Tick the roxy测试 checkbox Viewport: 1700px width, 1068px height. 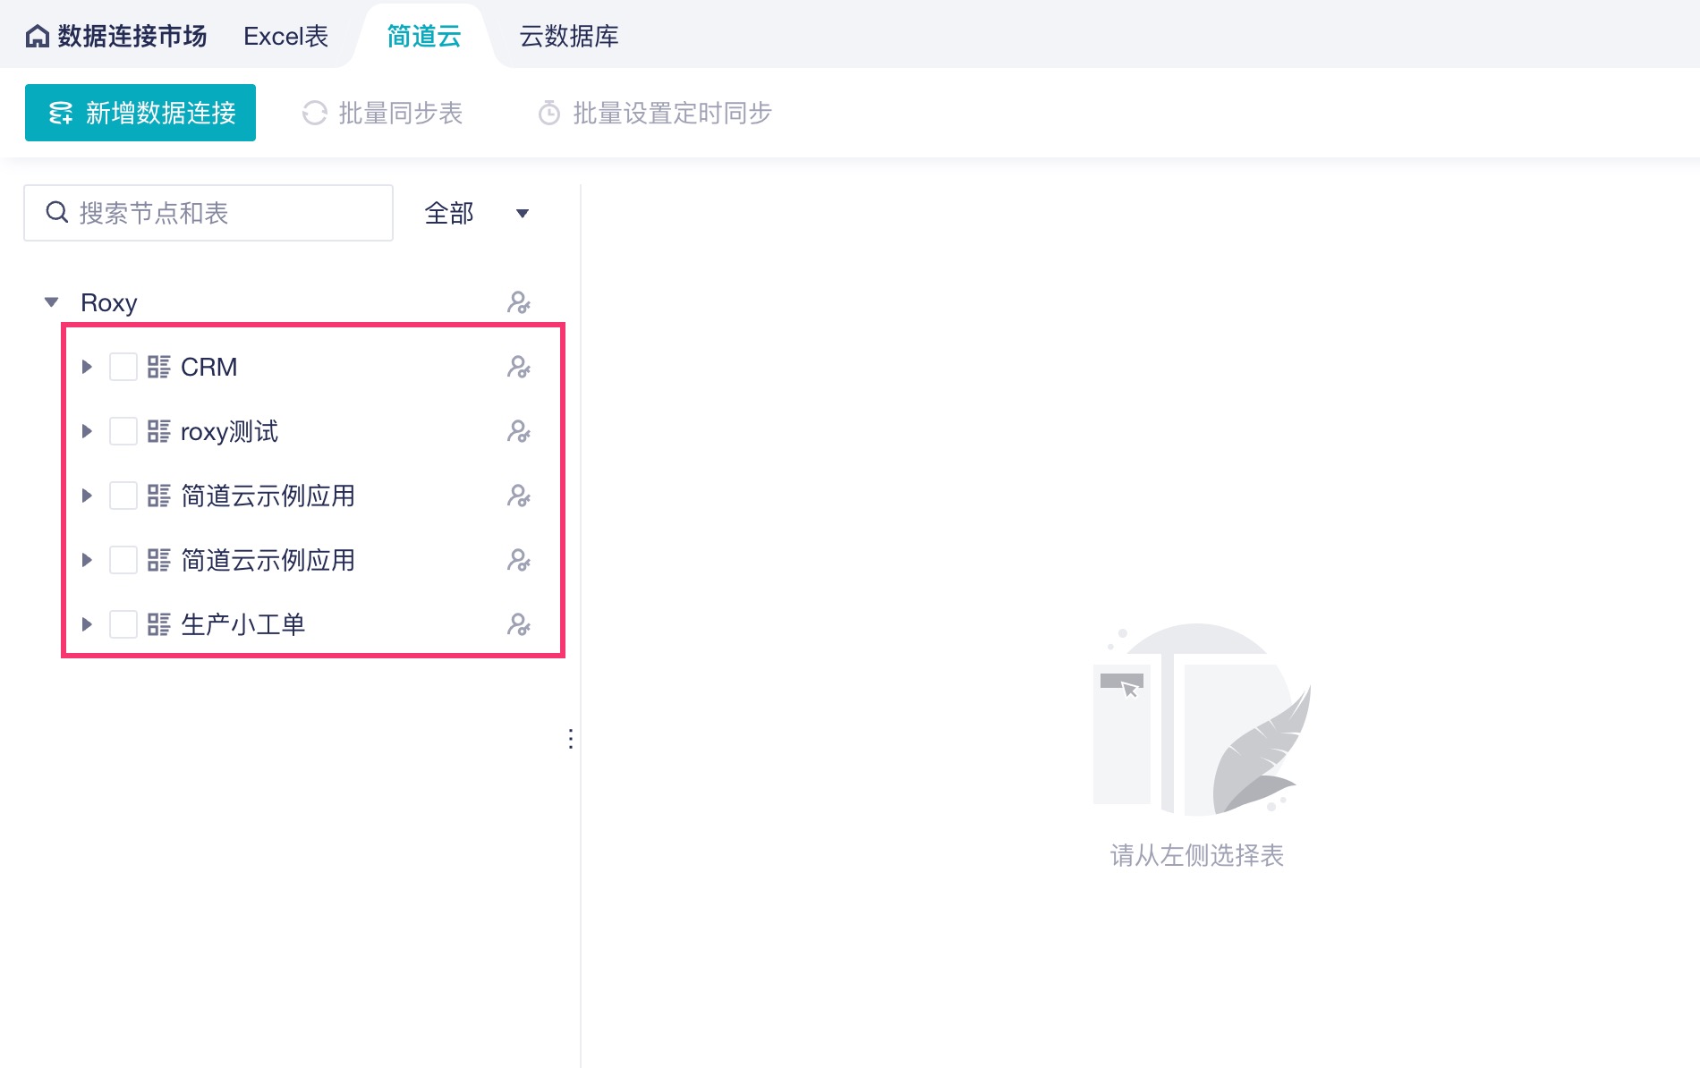[x=123, y=431]
